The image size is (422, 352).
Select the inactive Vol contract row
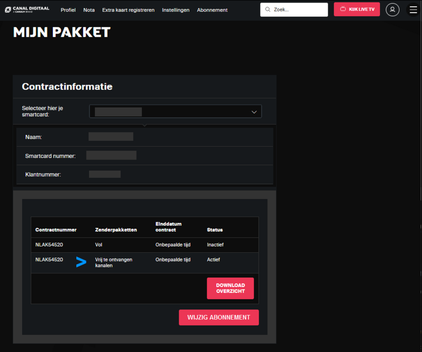coord(144,245)
